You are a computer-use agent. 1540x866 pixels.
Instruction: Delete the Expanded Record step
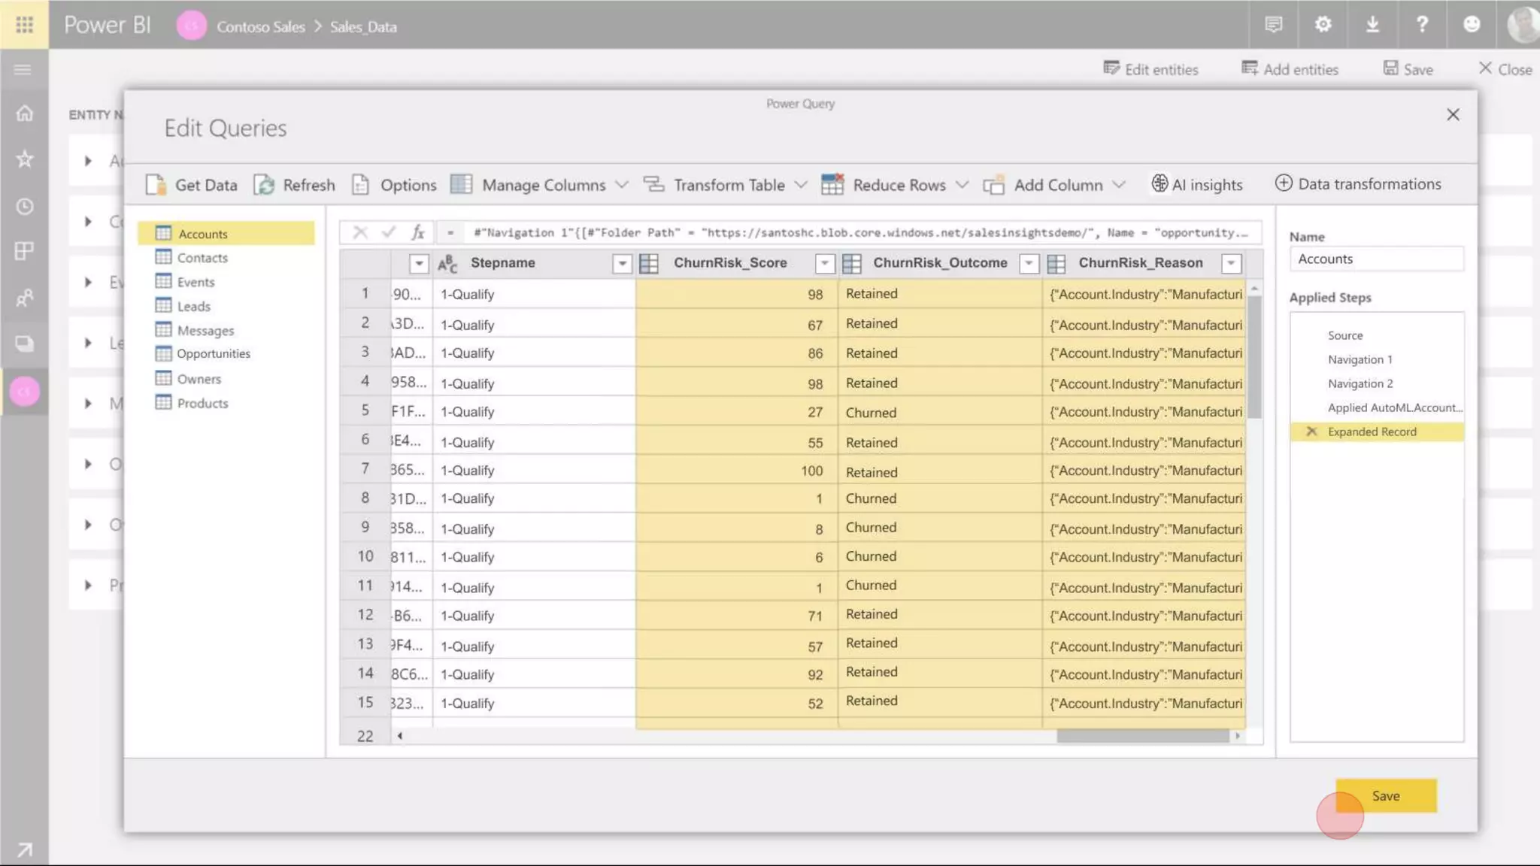1311,431
